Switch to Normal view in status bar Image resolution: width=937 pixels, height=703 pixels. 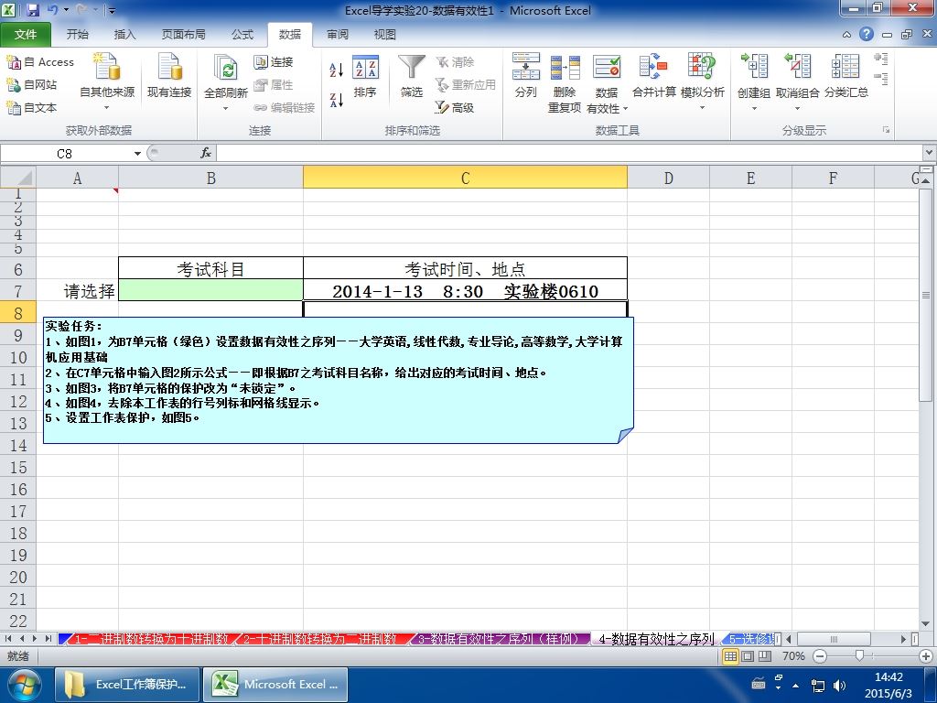tap(730, 656)
